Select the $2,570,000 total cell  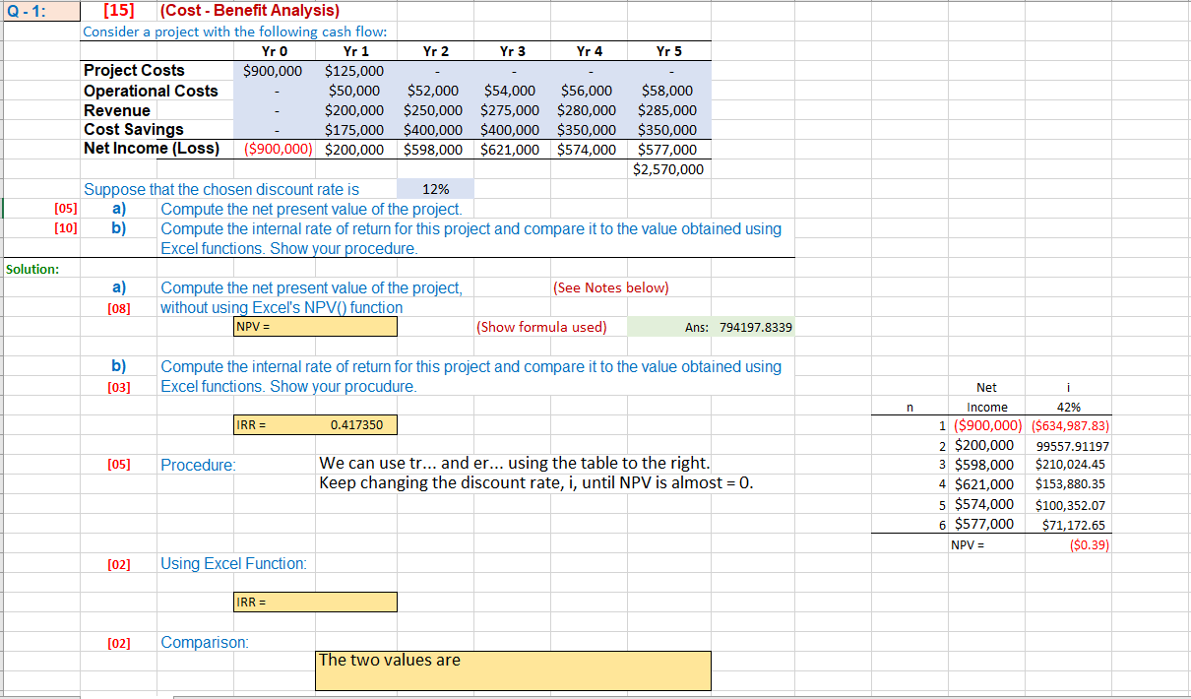tap(667, 168)
